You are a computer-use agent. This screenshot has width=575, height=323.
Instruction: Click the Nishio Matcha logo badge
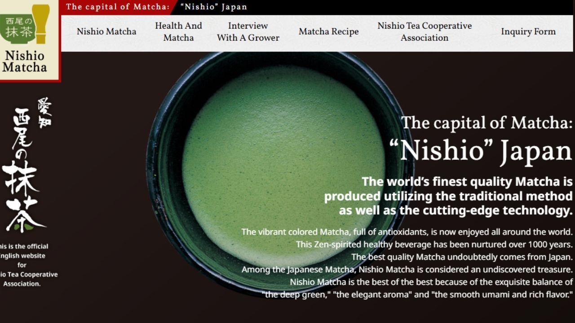click(x=30, y=40)
